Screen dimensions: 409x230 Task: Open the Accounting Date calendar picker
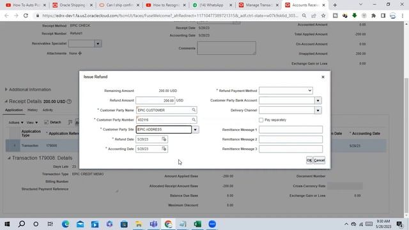click(x=164, y=149)
